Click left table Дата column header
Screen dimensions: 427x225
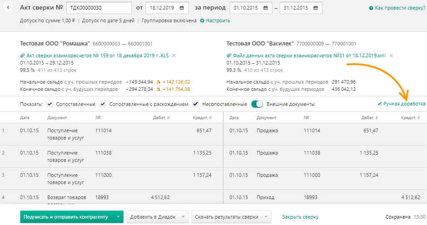coord(25,118)
